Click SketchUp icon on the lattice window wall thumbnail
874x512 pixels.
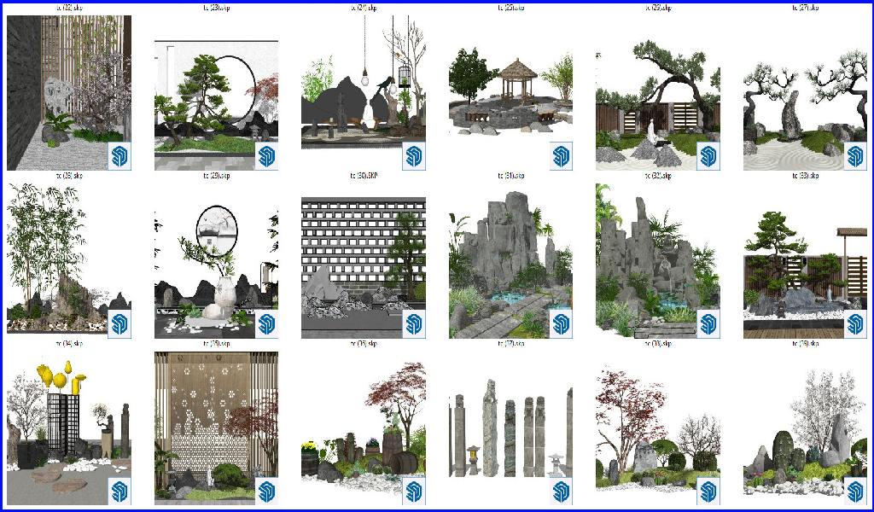[x=414, y=324]
